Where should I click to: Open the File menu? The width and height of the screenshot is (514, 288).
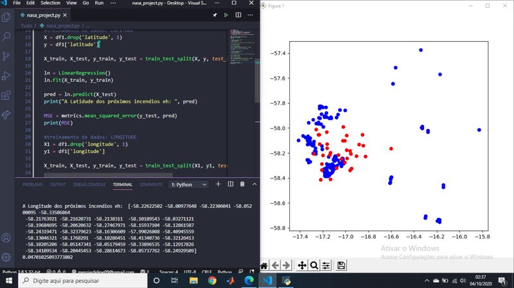(17, 3)
